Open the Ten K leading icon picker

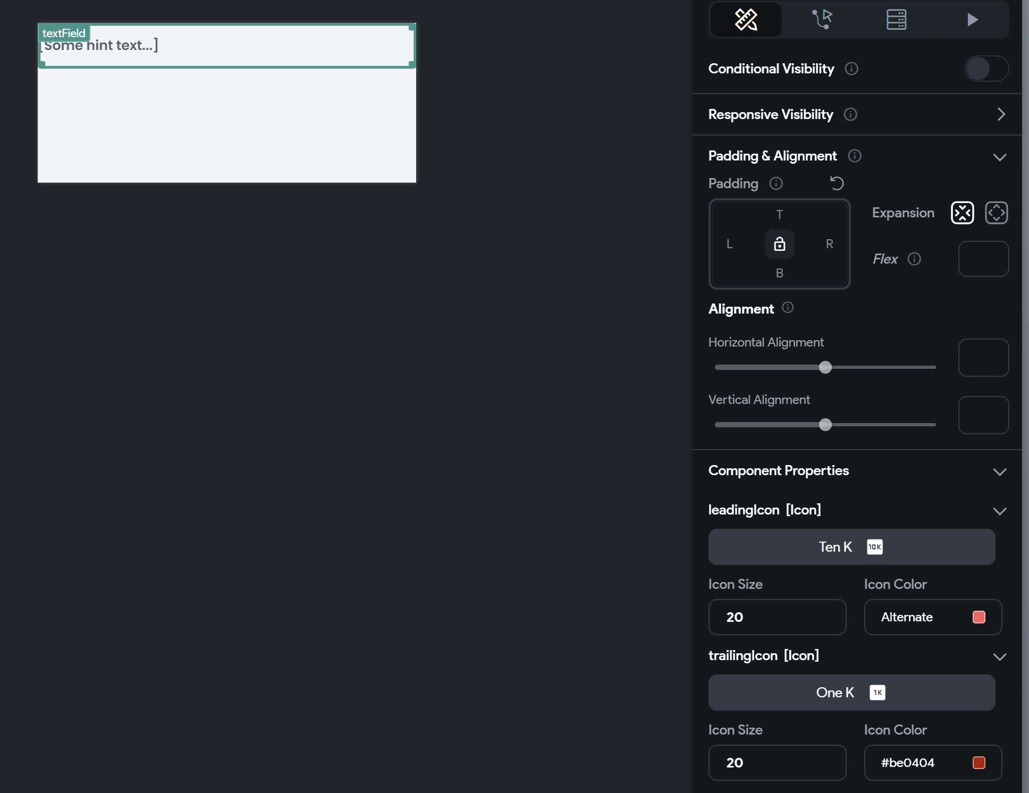click(851, 546)
